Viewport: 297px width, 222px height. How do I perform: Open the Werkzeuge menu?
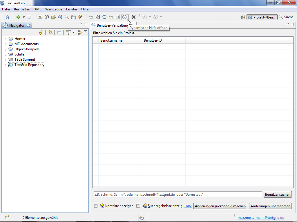(53, 9)
